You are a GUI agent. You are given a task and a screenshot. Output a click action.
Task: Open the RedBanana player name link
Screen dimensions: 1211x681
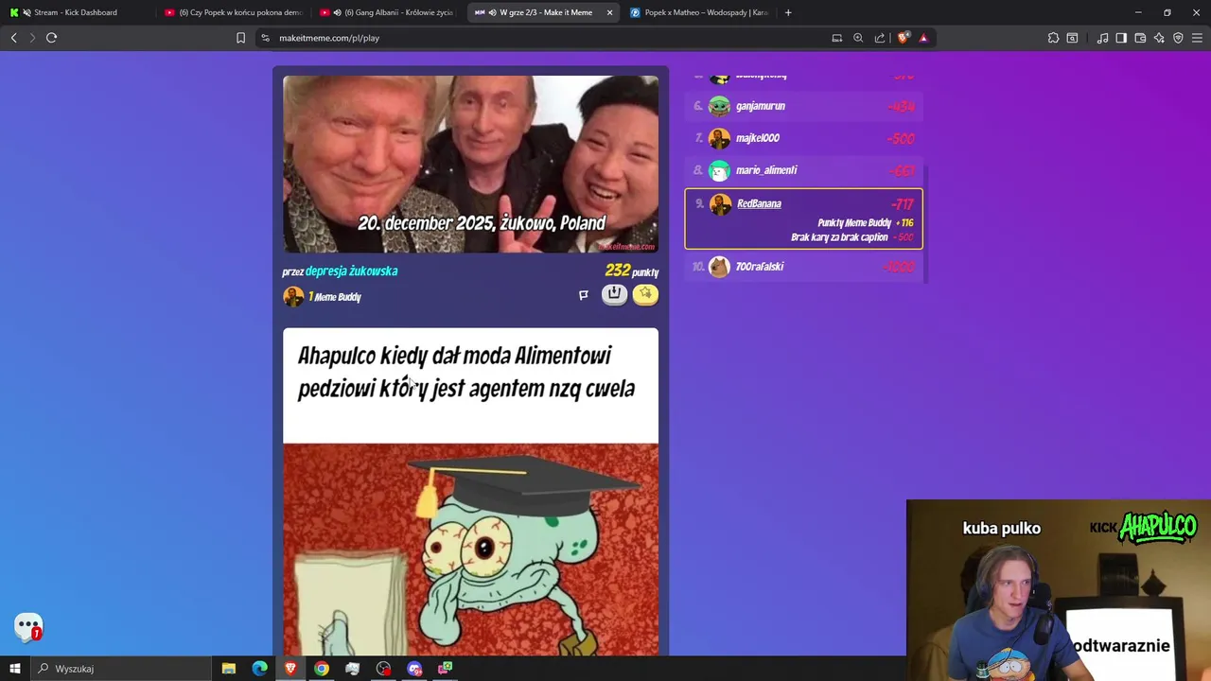click(x=759, y=203)
